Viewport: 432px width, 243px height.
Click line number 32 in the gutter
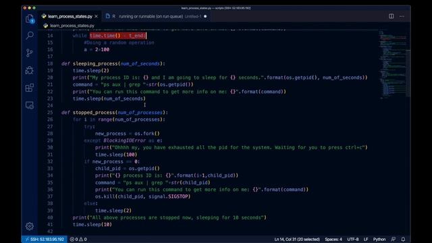tap(49, 161)
